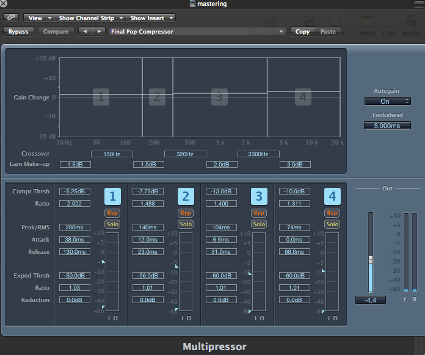Toggle band 2 enable button
This screenshot has width=425, height=355.
(186, 196)
